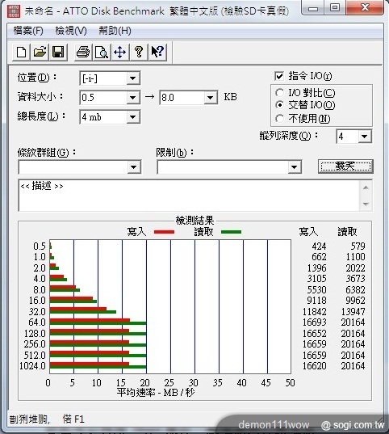The height and width of the screenshot is (434, 389).
Task: Click the description box scroll up arrow
Action: pyautogui.click(x=366, y=188)
